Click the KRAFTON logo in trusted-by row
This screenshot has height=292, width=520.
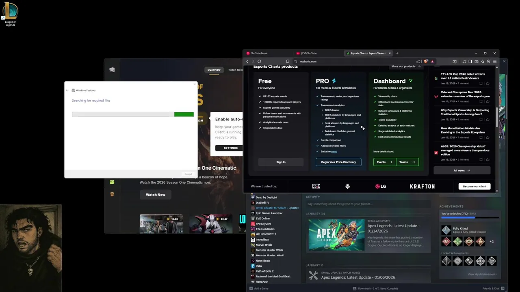coord(422,186)
